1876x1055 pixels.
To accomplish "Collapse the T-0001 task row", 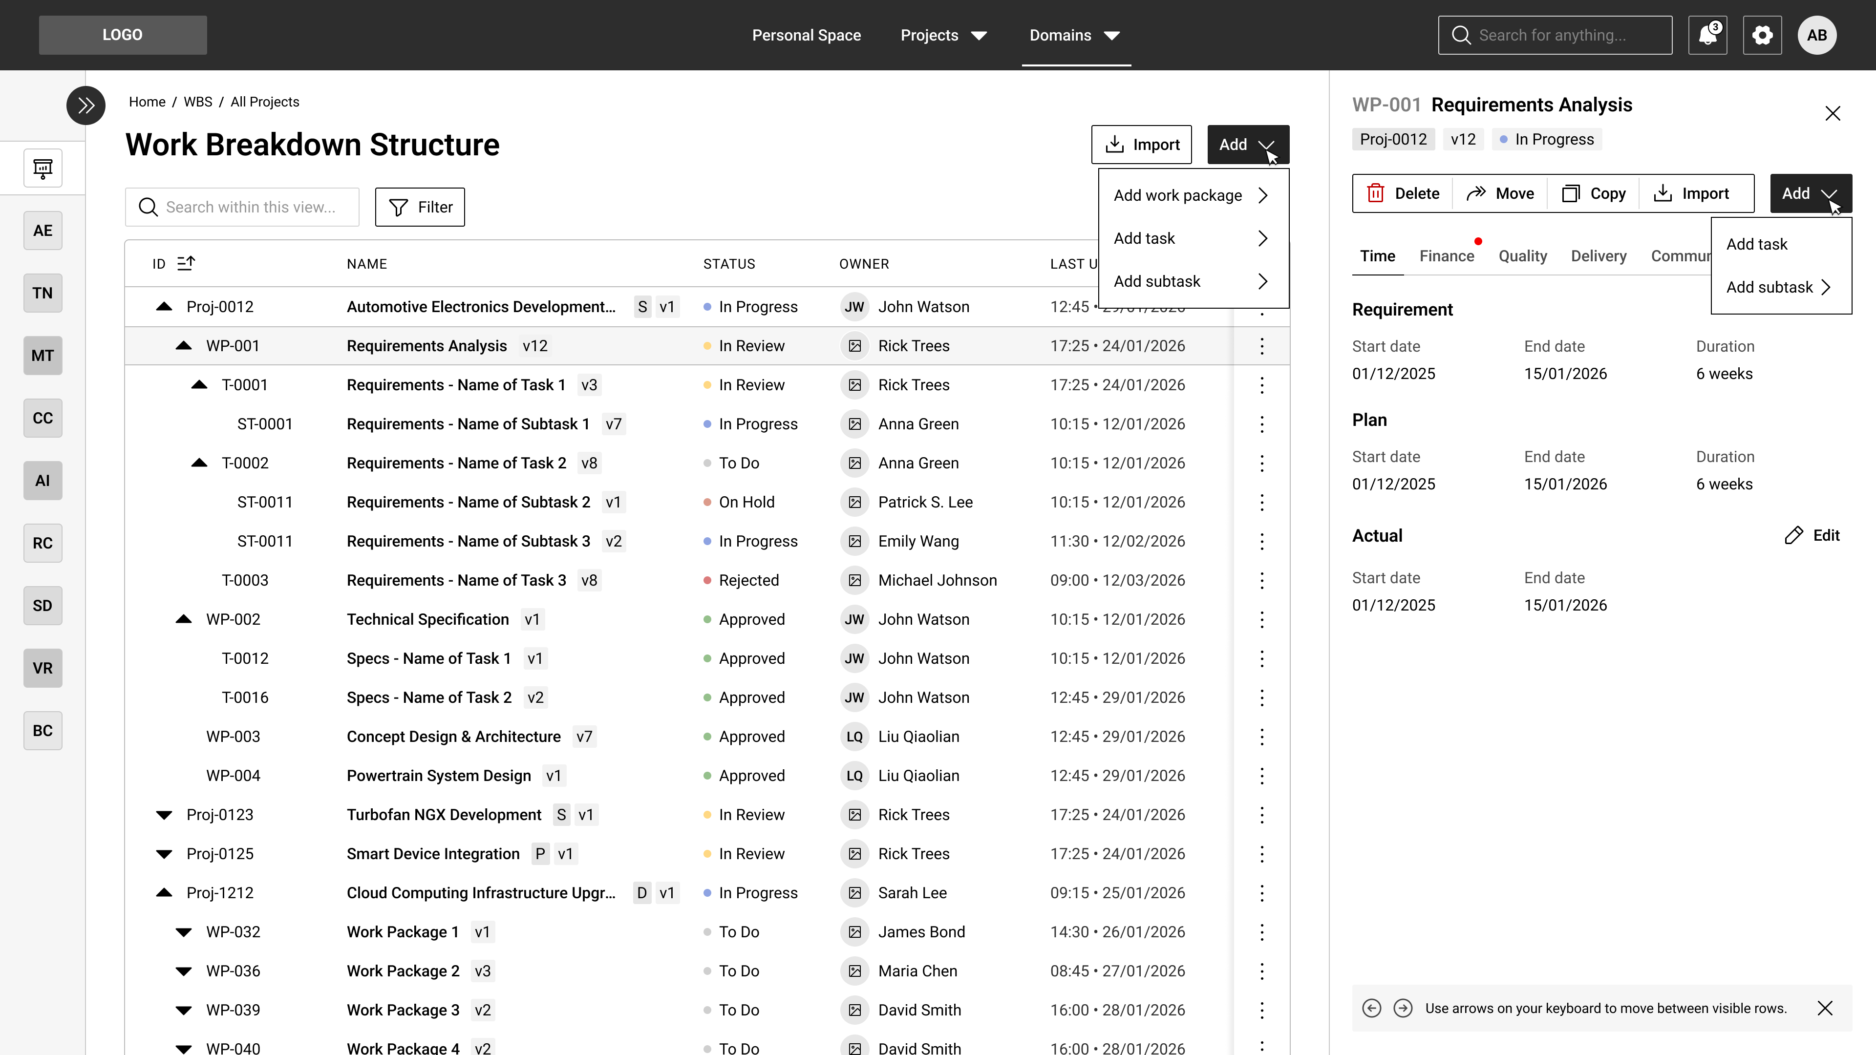I will [199, 385].
